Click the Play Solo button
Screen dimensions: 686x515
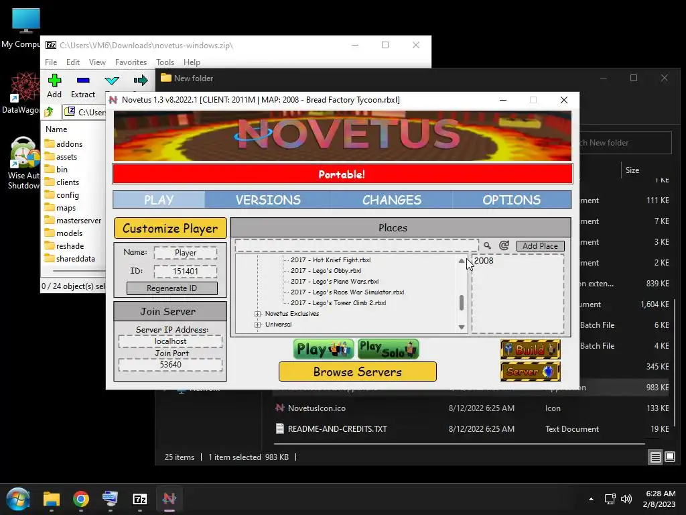(389, 349)
